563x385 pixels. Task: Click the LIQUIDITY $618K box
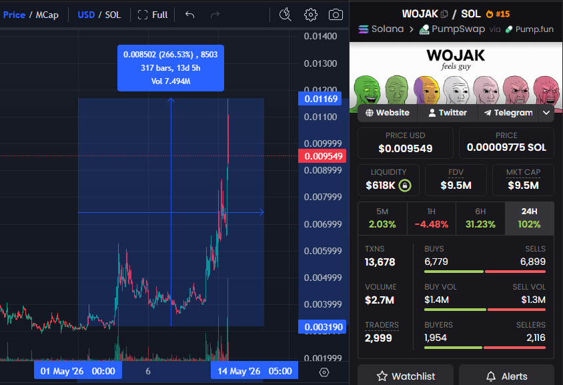pos(388,180)
